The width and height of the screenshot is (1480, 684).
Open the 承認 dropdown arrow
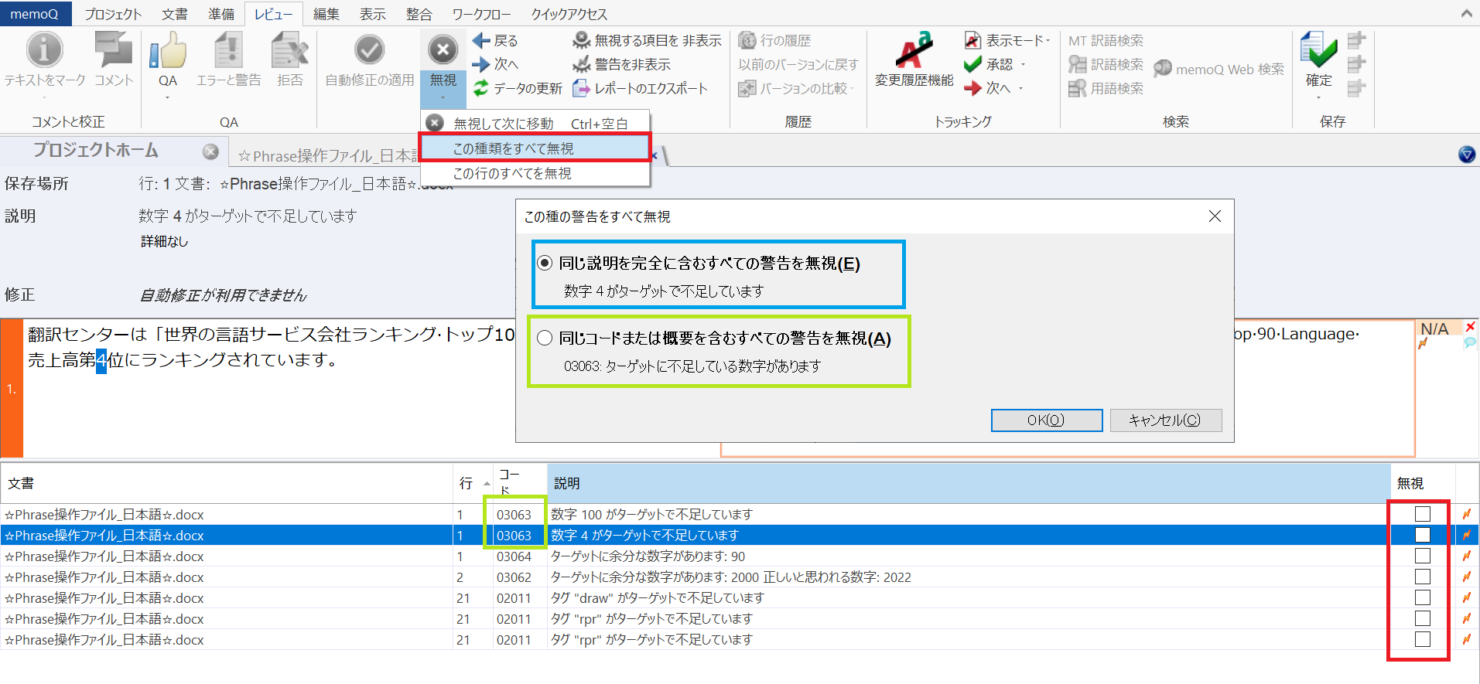pos(1024,65)
